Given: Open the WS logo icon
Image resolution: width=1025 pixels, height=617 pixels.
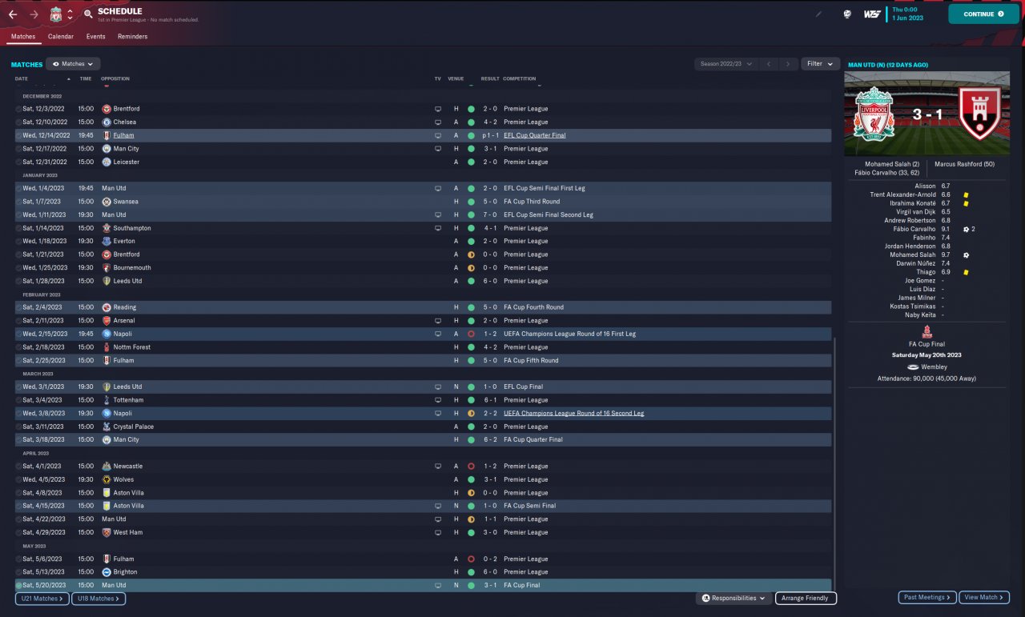Looking at the screenshot, I should click(x=872, y=14).
